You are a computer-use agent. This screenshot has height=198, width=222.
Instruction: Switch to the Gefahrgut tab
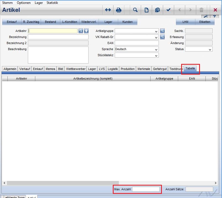(x=160, y=69)
